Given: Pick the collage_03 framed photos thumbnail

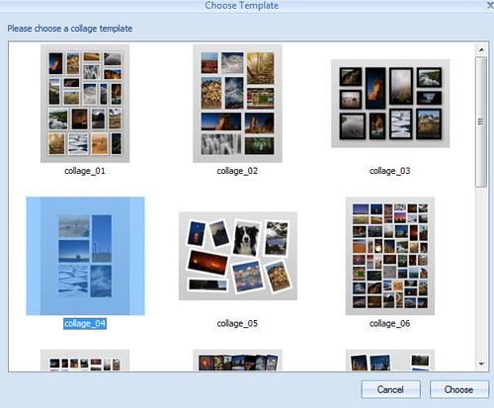Looking at the screenshot, I should [x=390, y=104].
